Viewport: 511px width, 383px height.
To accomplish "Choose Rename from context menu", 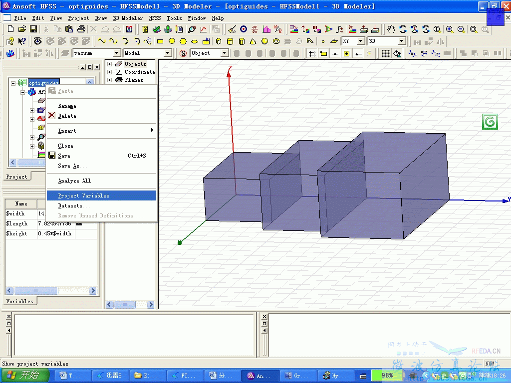I will click(102, 106).
